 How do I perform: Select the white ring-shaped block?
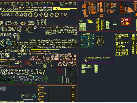[35, 27]
